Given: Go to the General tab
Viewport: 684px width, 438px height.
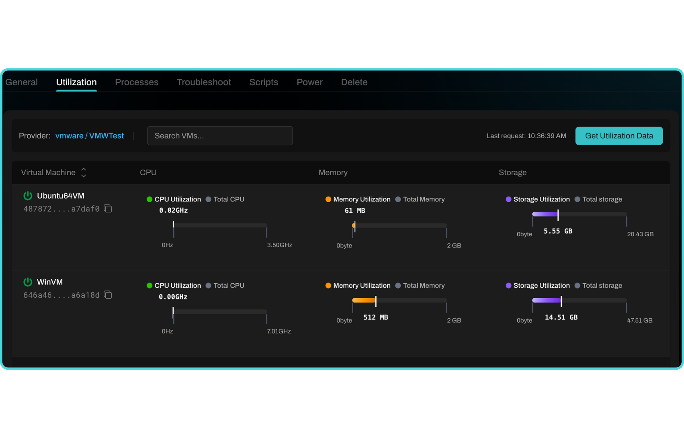Looking at the screenshot, I should pyautogui.click(x=22, y=82).
